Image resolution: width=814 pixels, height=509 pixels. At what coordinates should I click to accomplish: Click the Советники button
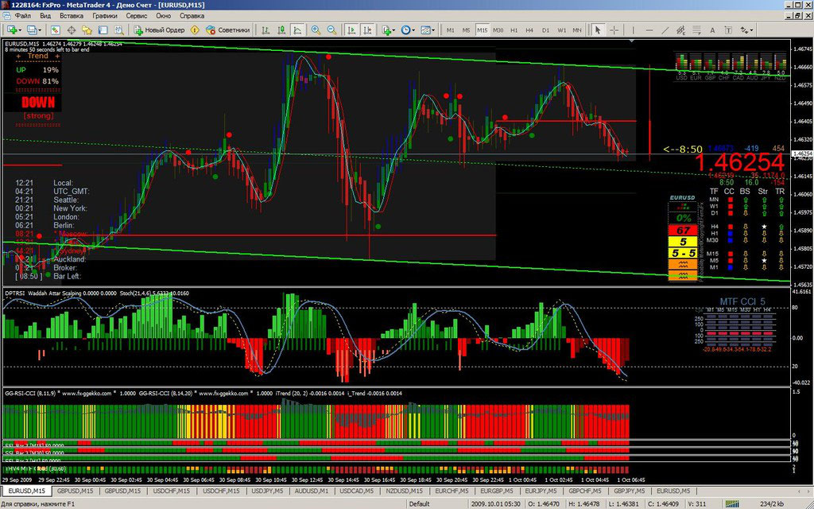228,30
